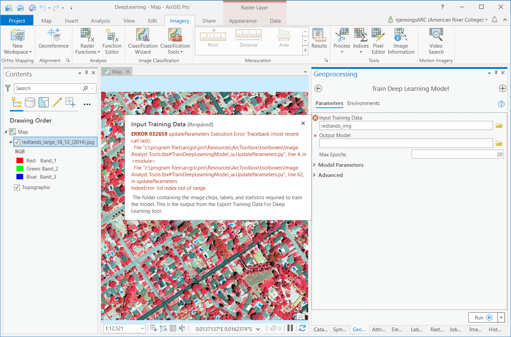
Task: Open the Indices menu
Action: coord(361,41)
